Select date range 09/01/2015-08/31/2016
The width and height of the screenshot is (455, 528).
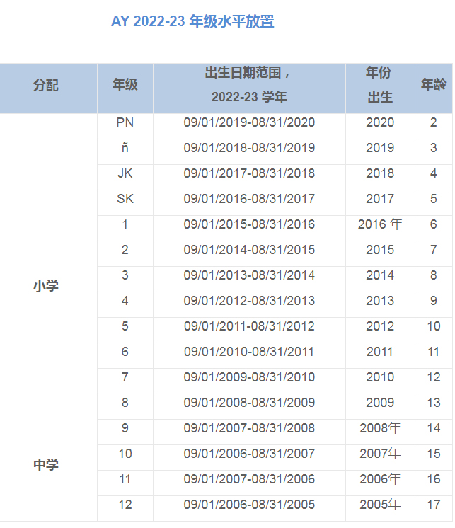[x=249, y=224]
